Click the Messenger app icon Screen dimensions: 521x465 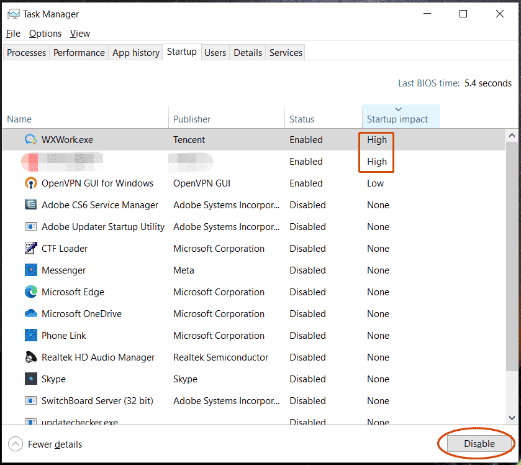tap(31, 270)
